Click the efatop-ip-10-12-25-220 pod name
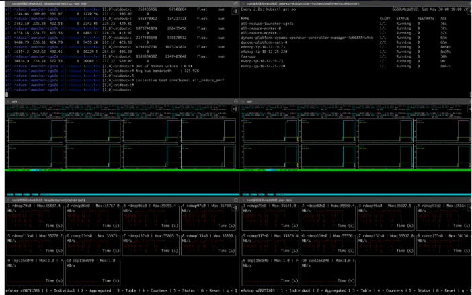This screenshot has width=472, height=295. pos(264,52)
